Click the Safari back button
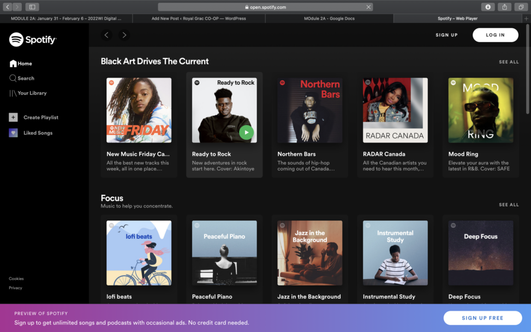The image size is (531, 332). 8,7
